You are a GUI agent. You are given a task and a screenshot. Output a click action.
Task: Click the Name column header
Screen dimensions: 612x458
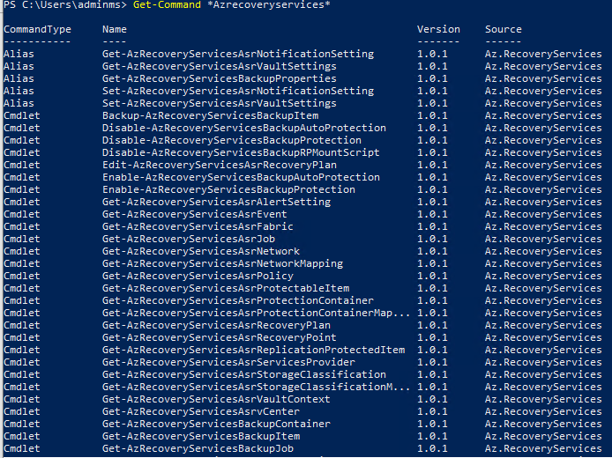pyautogui.click(x=115, y=30)
